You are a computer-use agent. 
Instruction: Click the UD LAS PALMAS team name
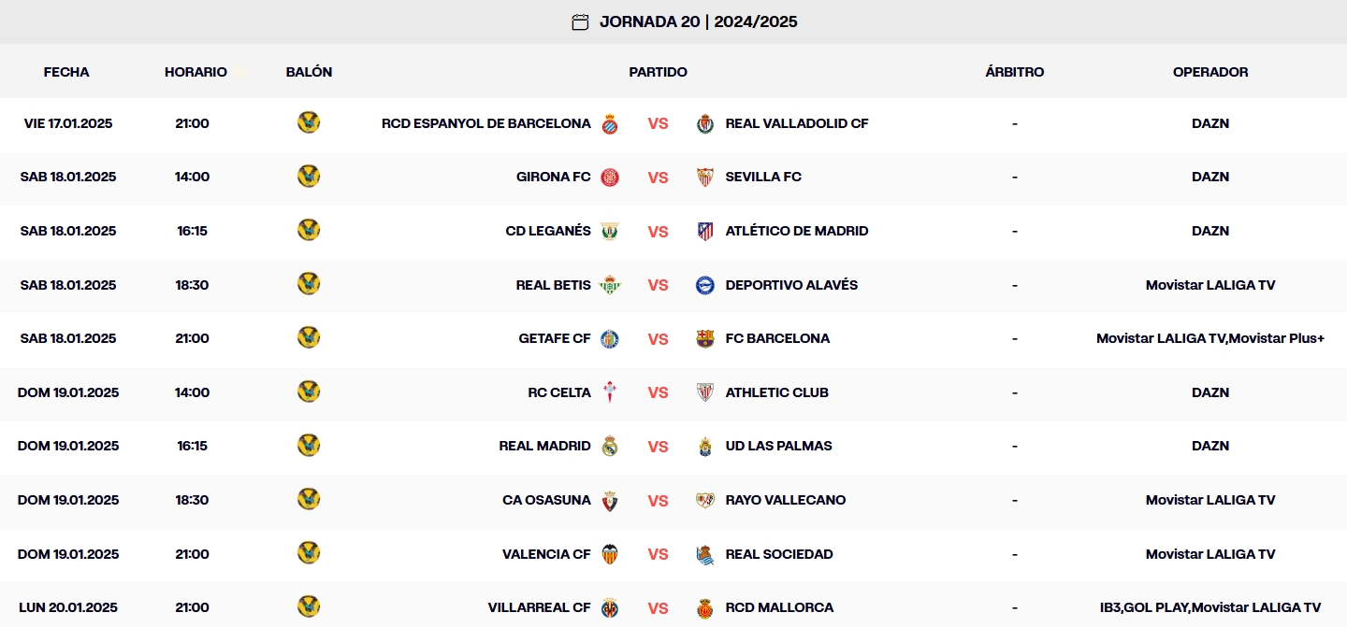click(778, 446)
